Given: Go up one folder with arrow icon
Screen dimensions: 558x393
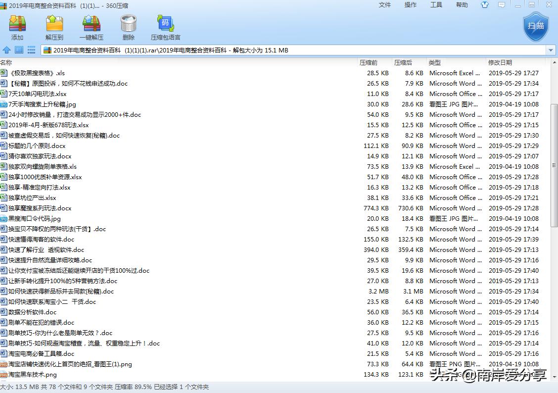Looking at the screenshot, I should [x=6, y=50].
